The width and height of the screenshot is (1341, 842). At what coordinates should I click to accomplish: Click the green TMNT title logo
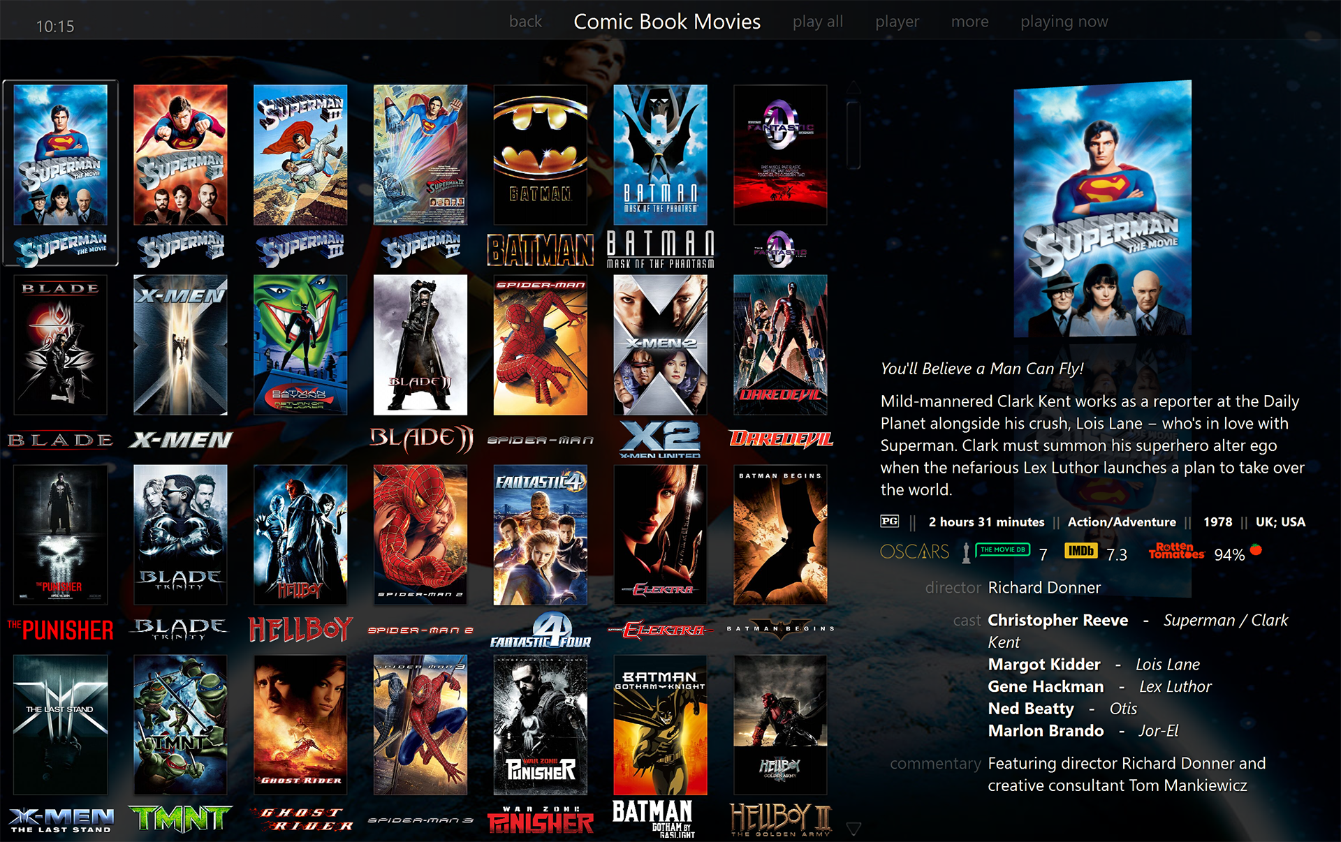180,819
